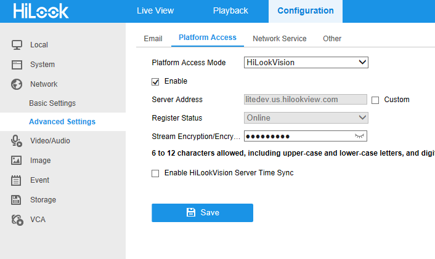This screenshot has width=435, height=259.
Task: Open the Platform Access Mode dropdown
Action: click(306, 62)
